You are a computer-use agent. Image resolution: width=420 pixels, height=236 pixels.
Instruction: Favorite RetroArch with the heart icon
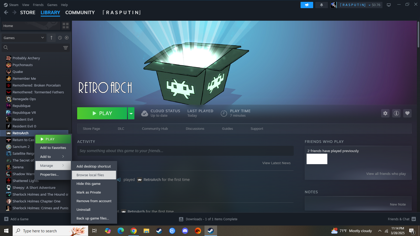[x=407, y=113]
